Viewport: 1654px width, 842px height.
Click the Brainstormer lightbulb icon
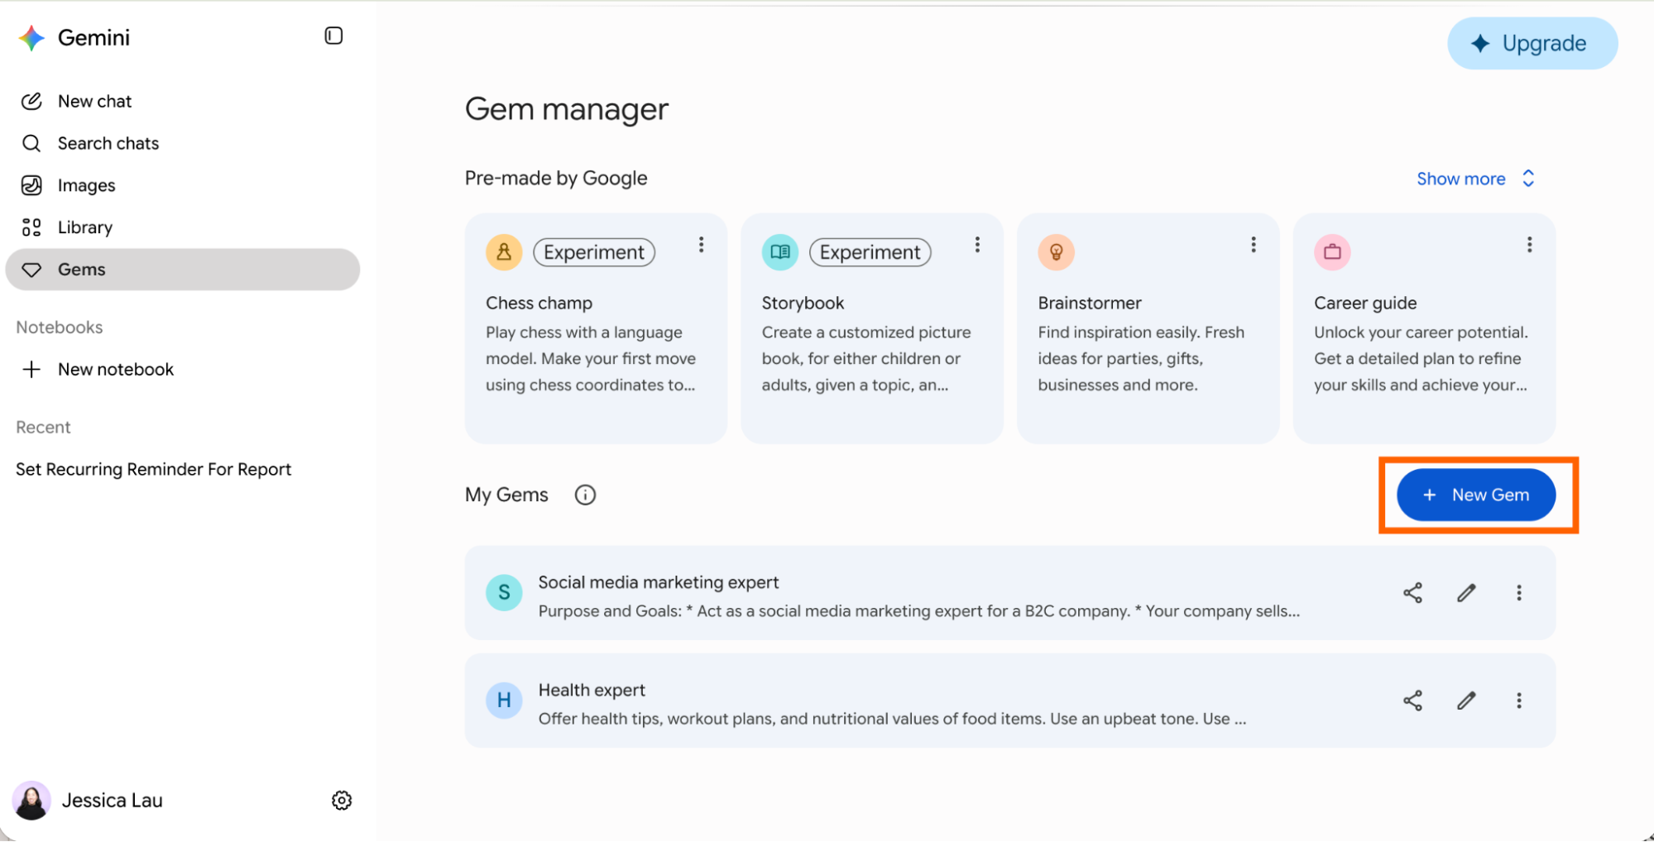pyautogui.click(x=1057, y=251)
